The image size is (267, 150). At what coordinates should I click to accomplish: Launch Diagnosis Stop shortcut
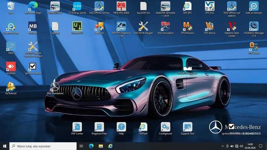coord(11,26)
